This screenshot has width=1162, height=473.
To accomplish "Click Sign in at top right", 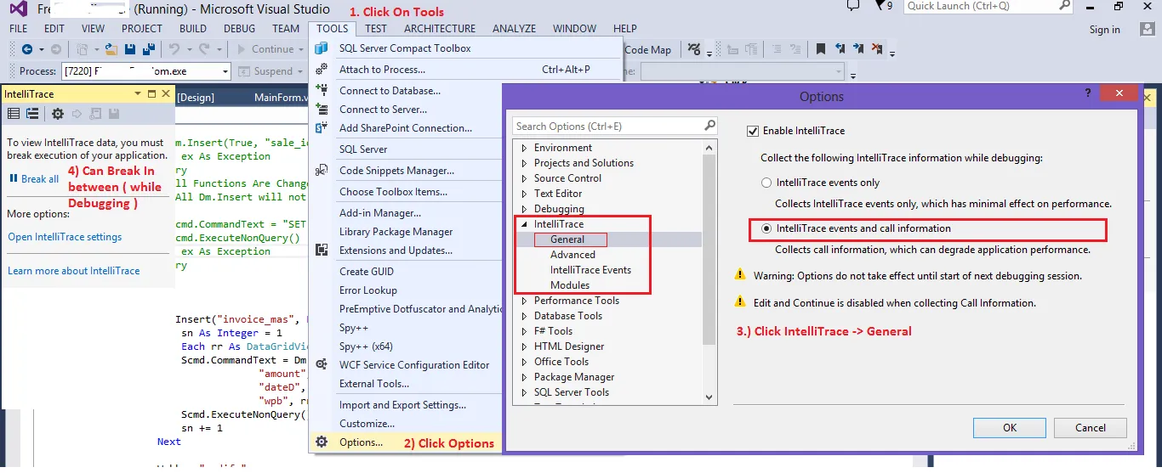I will point(1105,30).
